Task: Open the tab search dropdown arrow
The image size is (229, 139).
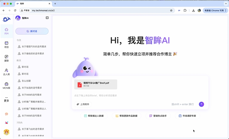Action: [x=226, y=4]
